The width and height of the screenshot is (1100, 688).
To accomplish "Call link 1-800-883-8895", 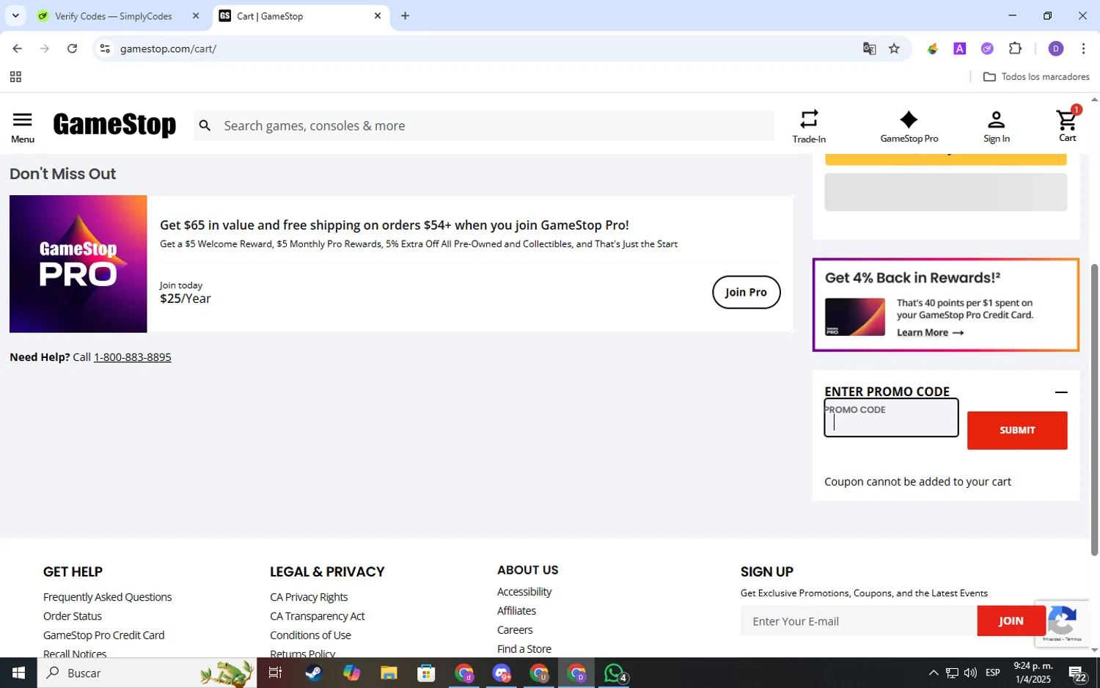I will tap(132, 357).
